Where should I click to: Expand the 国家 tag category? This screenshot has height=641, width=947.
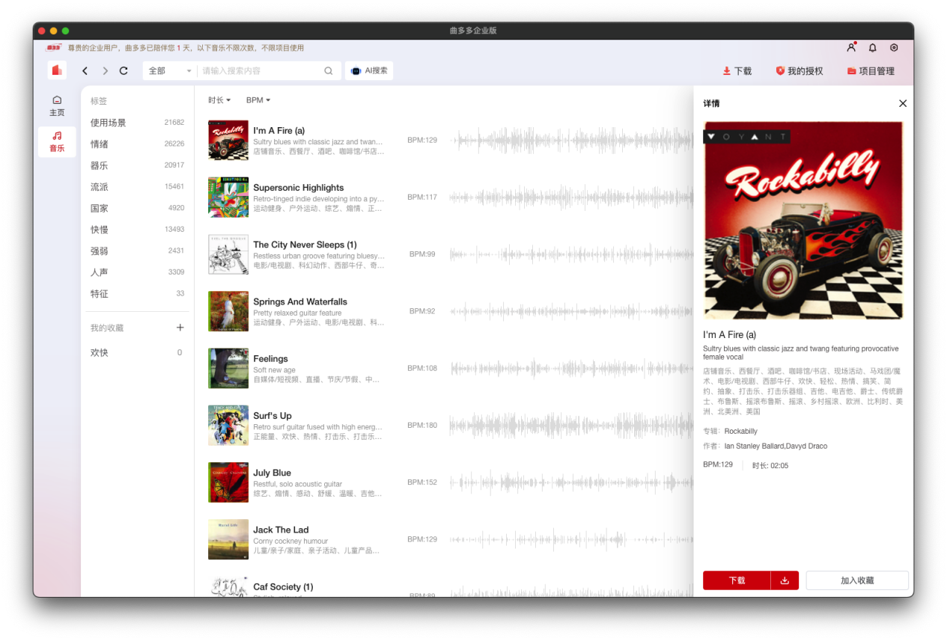pos(137,208)
